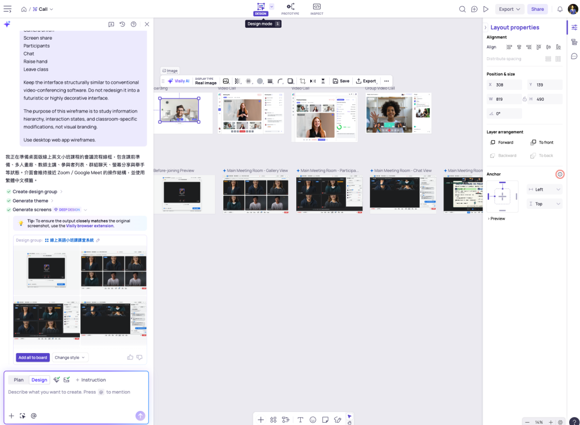Edit the W width field

click(x=504, y=99)
